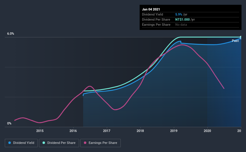246x152 pixels.
Task: Click the 2020 x-axis label
Action: (207, 131)
